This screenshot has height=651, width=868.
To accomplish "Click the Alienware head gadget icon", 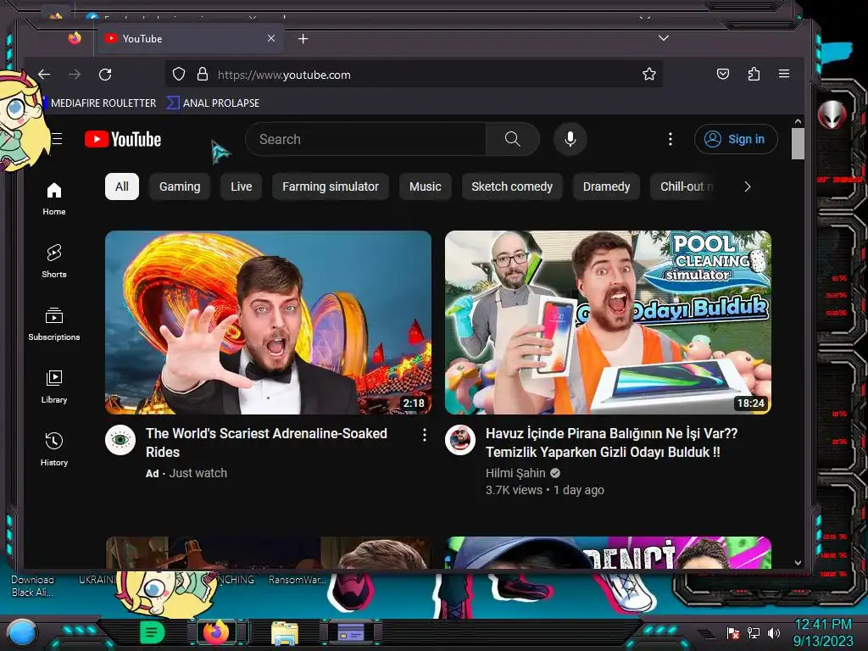I will pyautogui.click(x=832, y=114).
